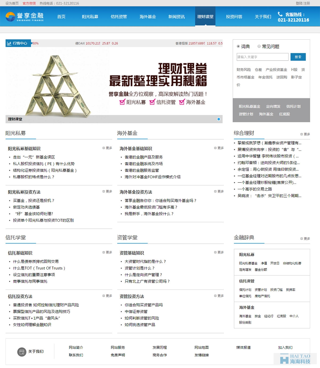Select the 词典 radio button
The image size is (320, 368).
[x=238, y=46]
